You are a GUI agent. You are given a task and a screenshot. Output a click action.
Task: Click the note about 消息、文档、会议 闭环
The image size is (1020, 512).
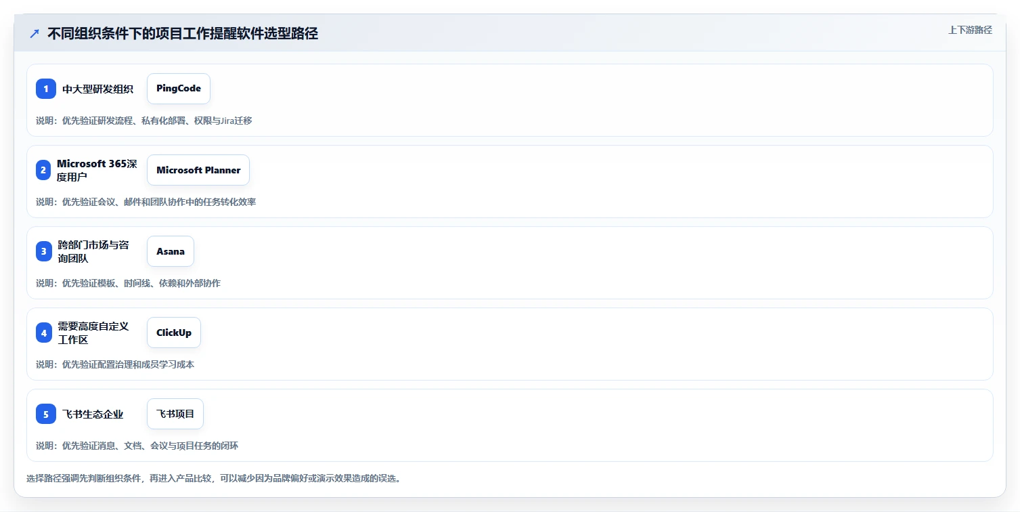[137, 446]
